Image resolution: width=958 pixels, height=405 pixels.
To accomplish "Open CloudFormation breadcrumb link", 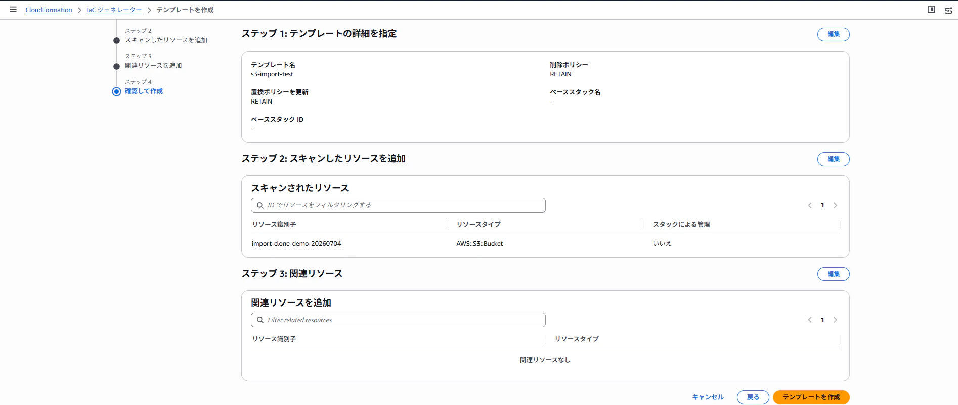I will 49,10.
